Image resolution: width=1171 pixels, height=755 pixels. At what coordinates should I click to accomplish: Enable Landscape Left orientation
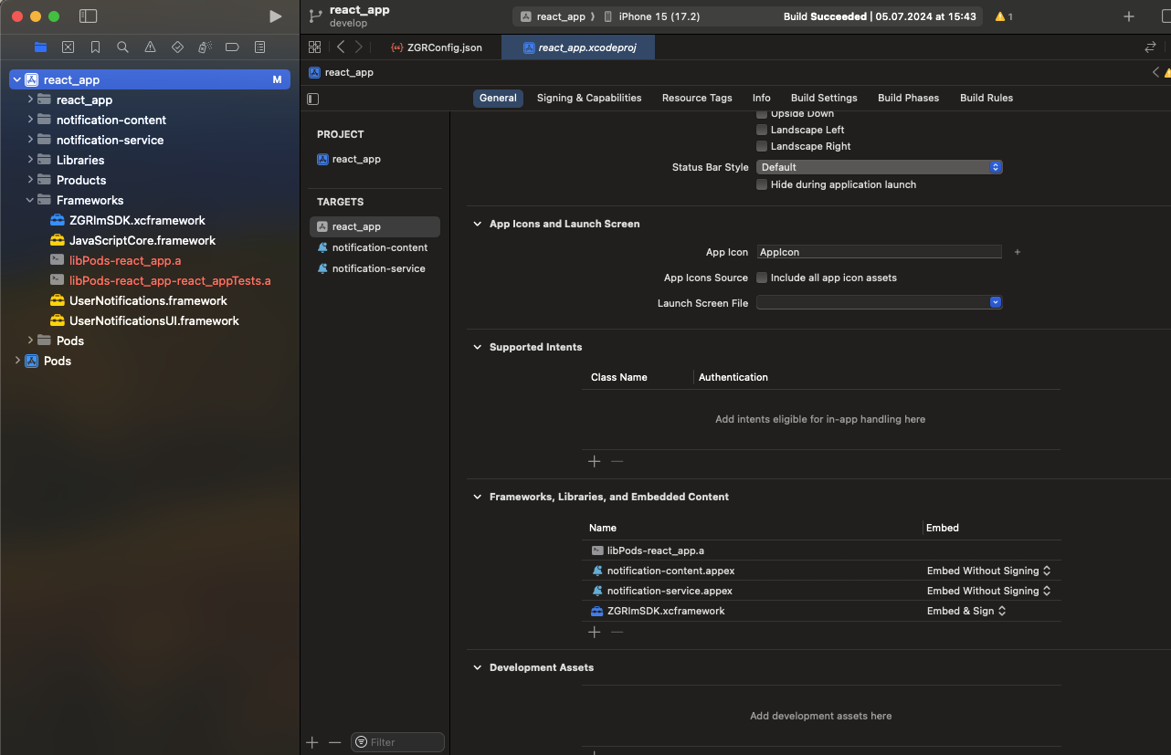tap(762, 130)
